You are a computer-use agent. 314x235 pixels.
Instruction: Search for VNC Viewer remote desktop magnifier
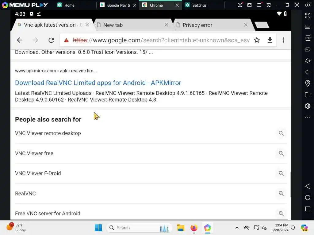pos(281,133)
